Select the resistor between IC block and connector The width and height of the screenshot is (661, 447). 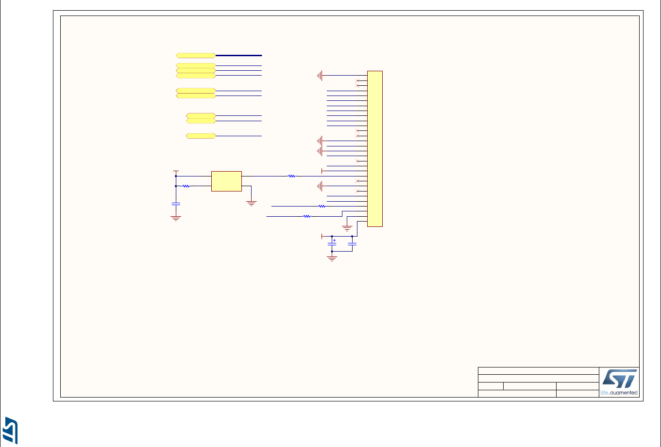tap(292, 176)
